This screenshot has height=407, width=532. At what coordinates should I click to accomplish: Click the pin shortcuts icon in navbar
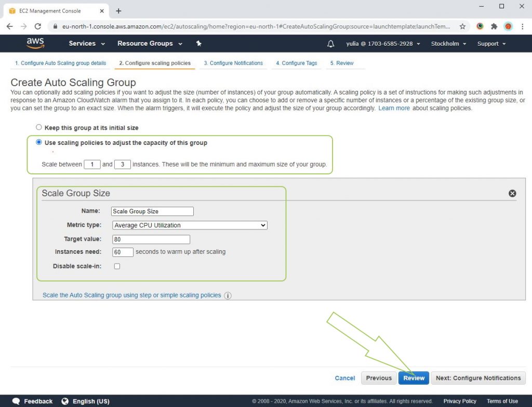click(x=199, y=44)
